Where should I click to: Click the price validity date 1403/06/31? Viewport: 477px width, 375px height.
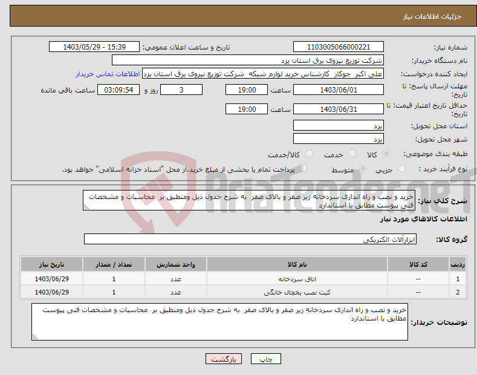[x=339, y=109]
